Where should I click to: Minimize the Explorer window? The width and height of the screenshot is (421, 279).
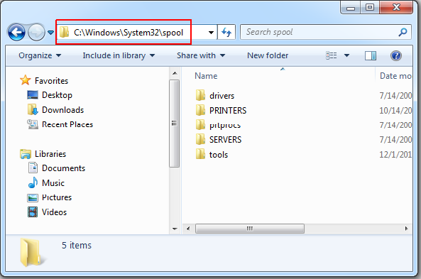[351, 8]
